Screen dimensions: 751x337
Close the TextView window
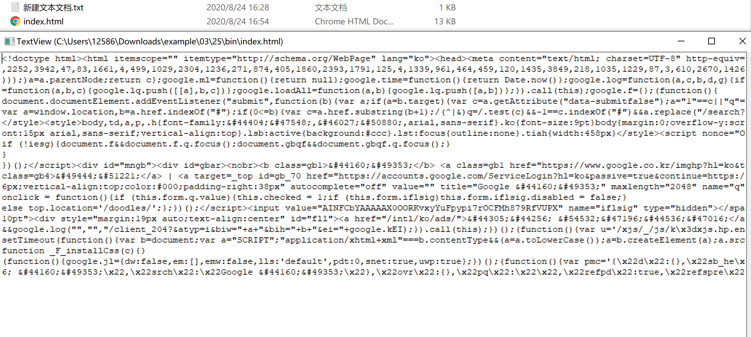click(742, 41)
